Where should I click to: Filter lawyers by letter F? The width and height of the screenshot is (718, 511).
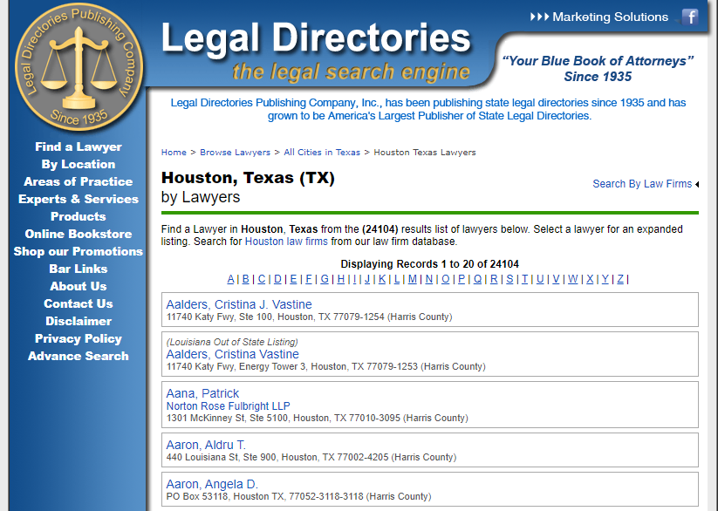[x=309, y=279]
